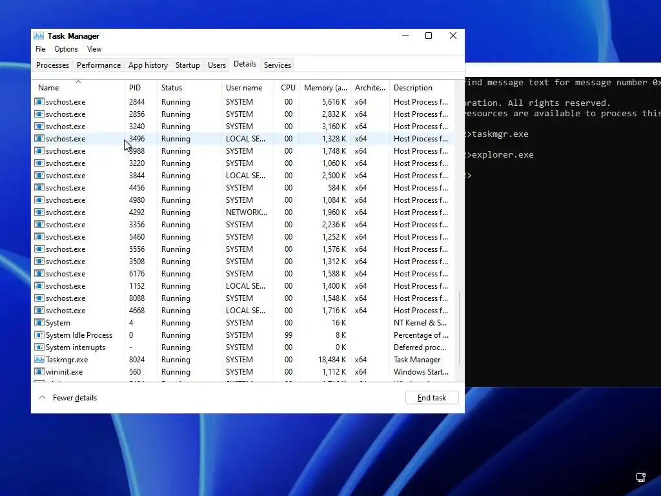Click the NETWORK... user name cell
The height and width of the screenshot is (496, 661).
[x=246, y=212]
